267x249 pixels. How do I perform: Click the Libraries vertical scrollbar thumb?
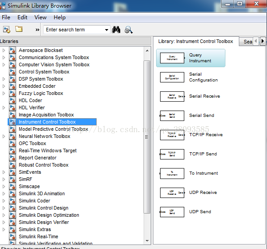tap(147, 137)
